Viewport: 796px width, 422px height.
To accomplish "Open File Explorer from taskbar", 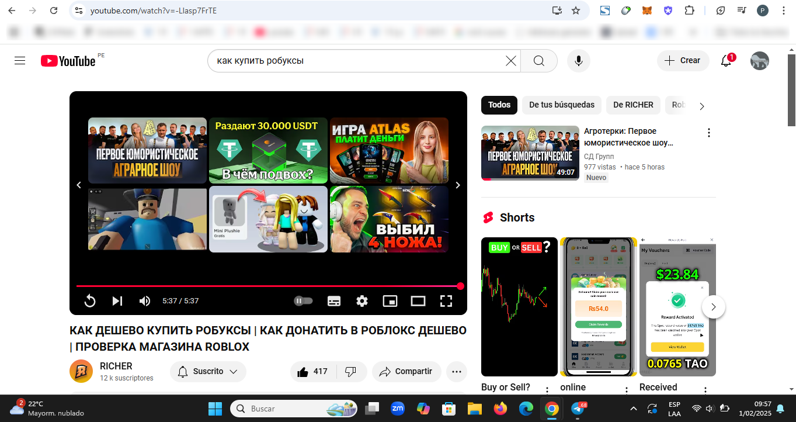I will pos(474,409).
